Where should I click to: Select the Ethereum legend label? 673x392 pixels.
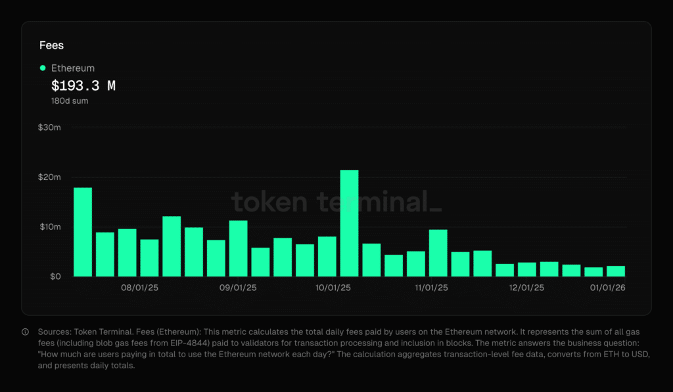coord(72,68)
